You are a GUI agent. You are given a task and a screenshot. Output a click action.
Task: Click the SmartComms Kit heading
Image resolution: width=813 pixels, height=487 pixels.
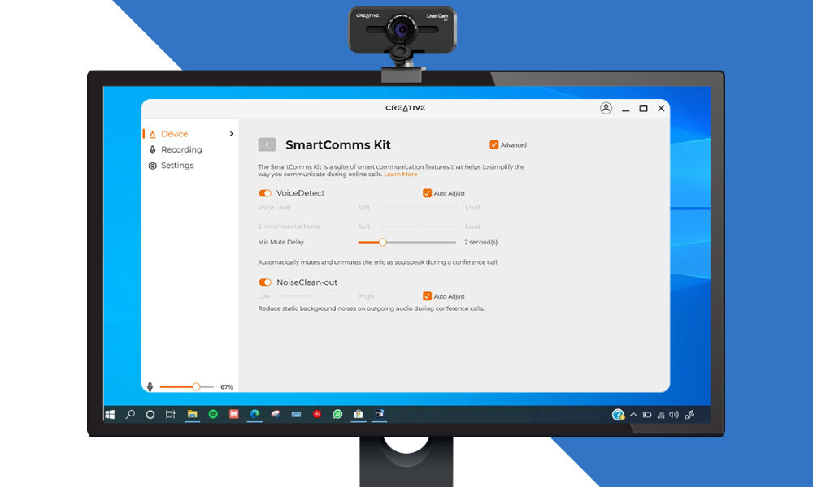(338, 145)
